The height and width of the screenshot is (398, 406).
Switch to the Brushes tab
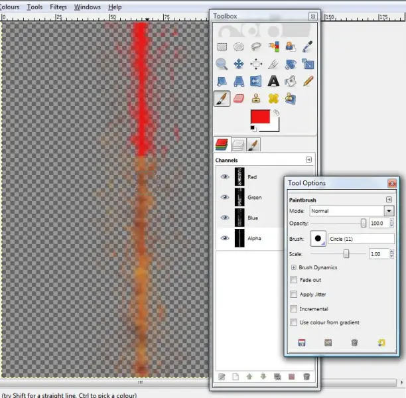coord(253,145)
